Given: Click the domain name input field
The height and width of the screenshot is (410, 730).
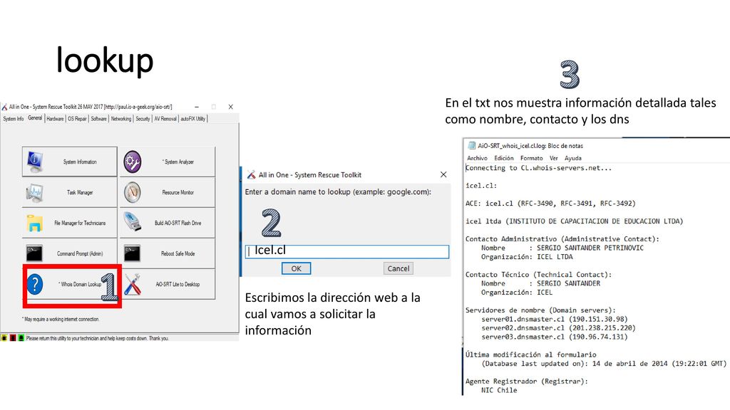Looking at the screenshot, I should [x=347, y=251].
